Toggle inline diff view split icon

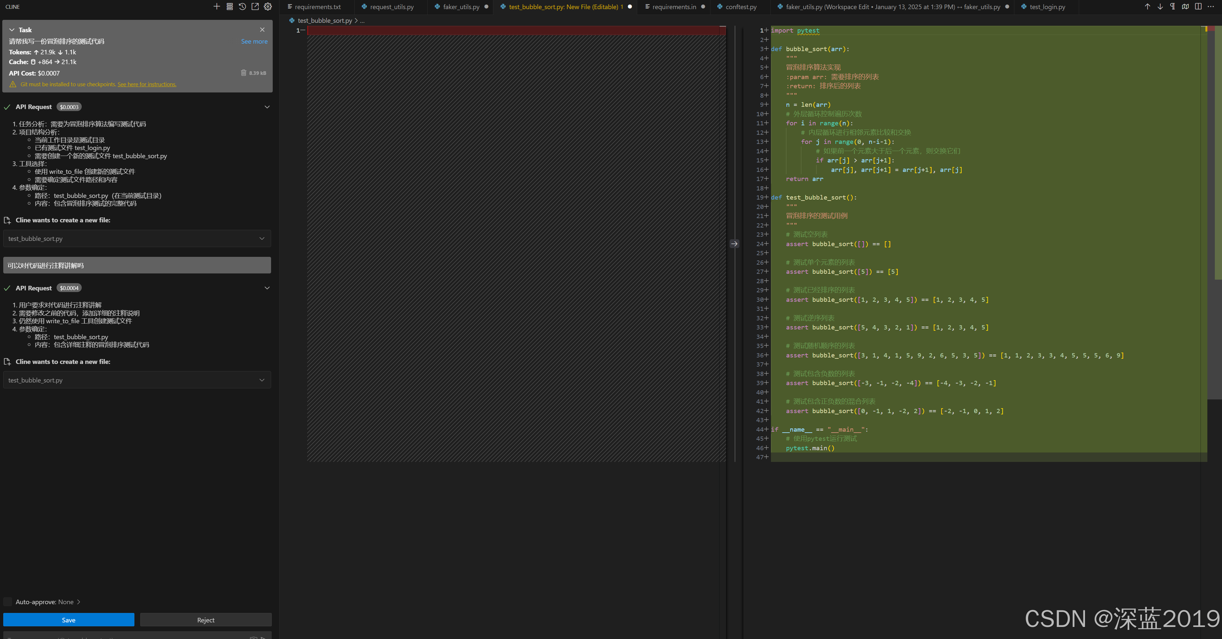[1198, 7]
